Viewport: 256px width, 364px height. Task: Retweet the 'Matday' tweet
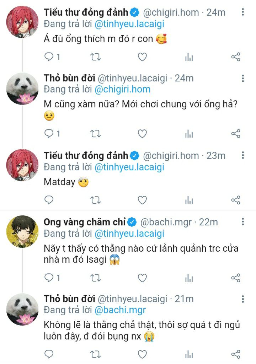click(x=95, y=200)
